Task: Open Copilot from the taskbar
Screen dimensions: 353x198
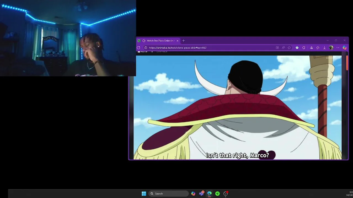Action: point(193,194)
